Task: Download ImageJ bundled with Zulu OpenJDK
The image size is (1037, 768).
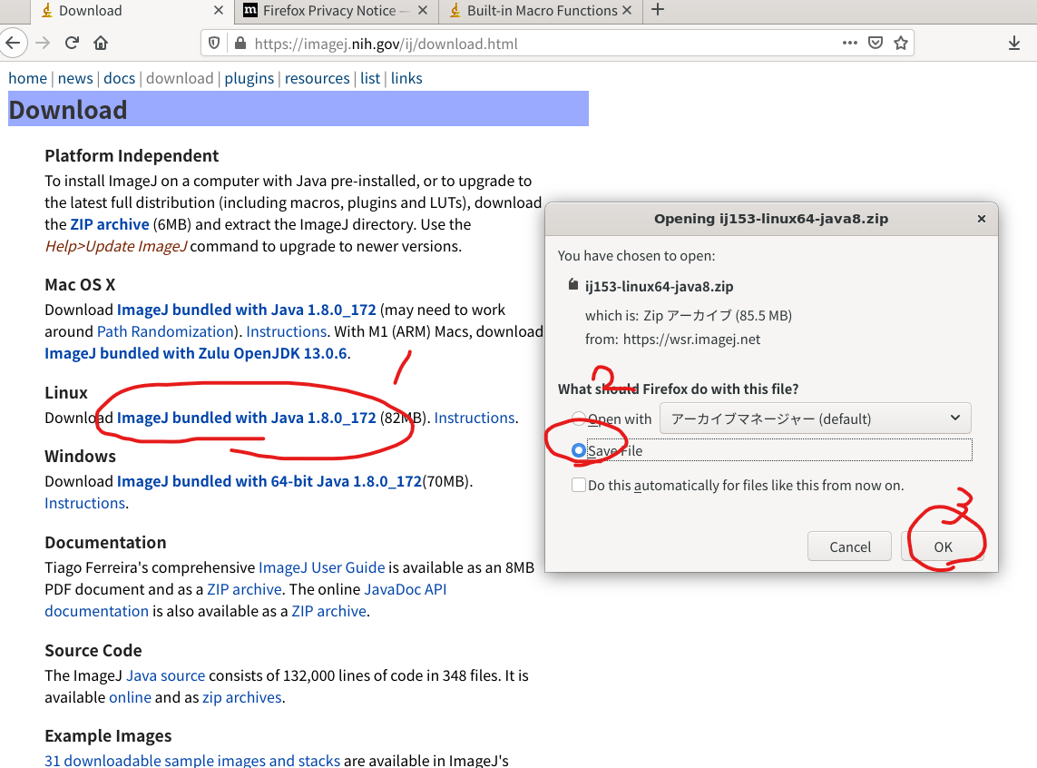Action: pos(196,353)
